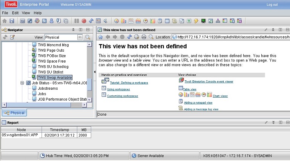Screen dimensions: 290x161
Task: Click the browser view Home icon
Action: tap(100, 37)
